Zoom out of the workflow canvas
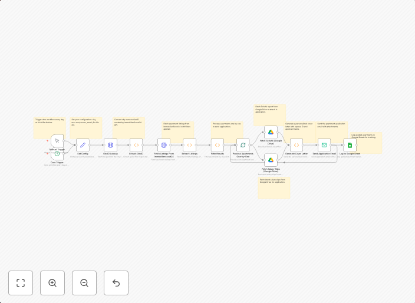The height and width of the screenshot is (303, 415). tap(84, 283)
